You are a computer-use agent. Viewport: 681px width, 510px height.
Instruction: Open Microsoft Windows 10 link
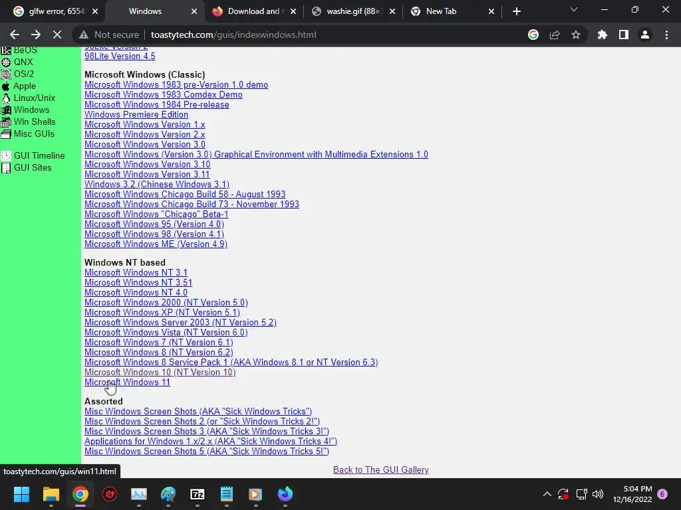click(160, 373)
